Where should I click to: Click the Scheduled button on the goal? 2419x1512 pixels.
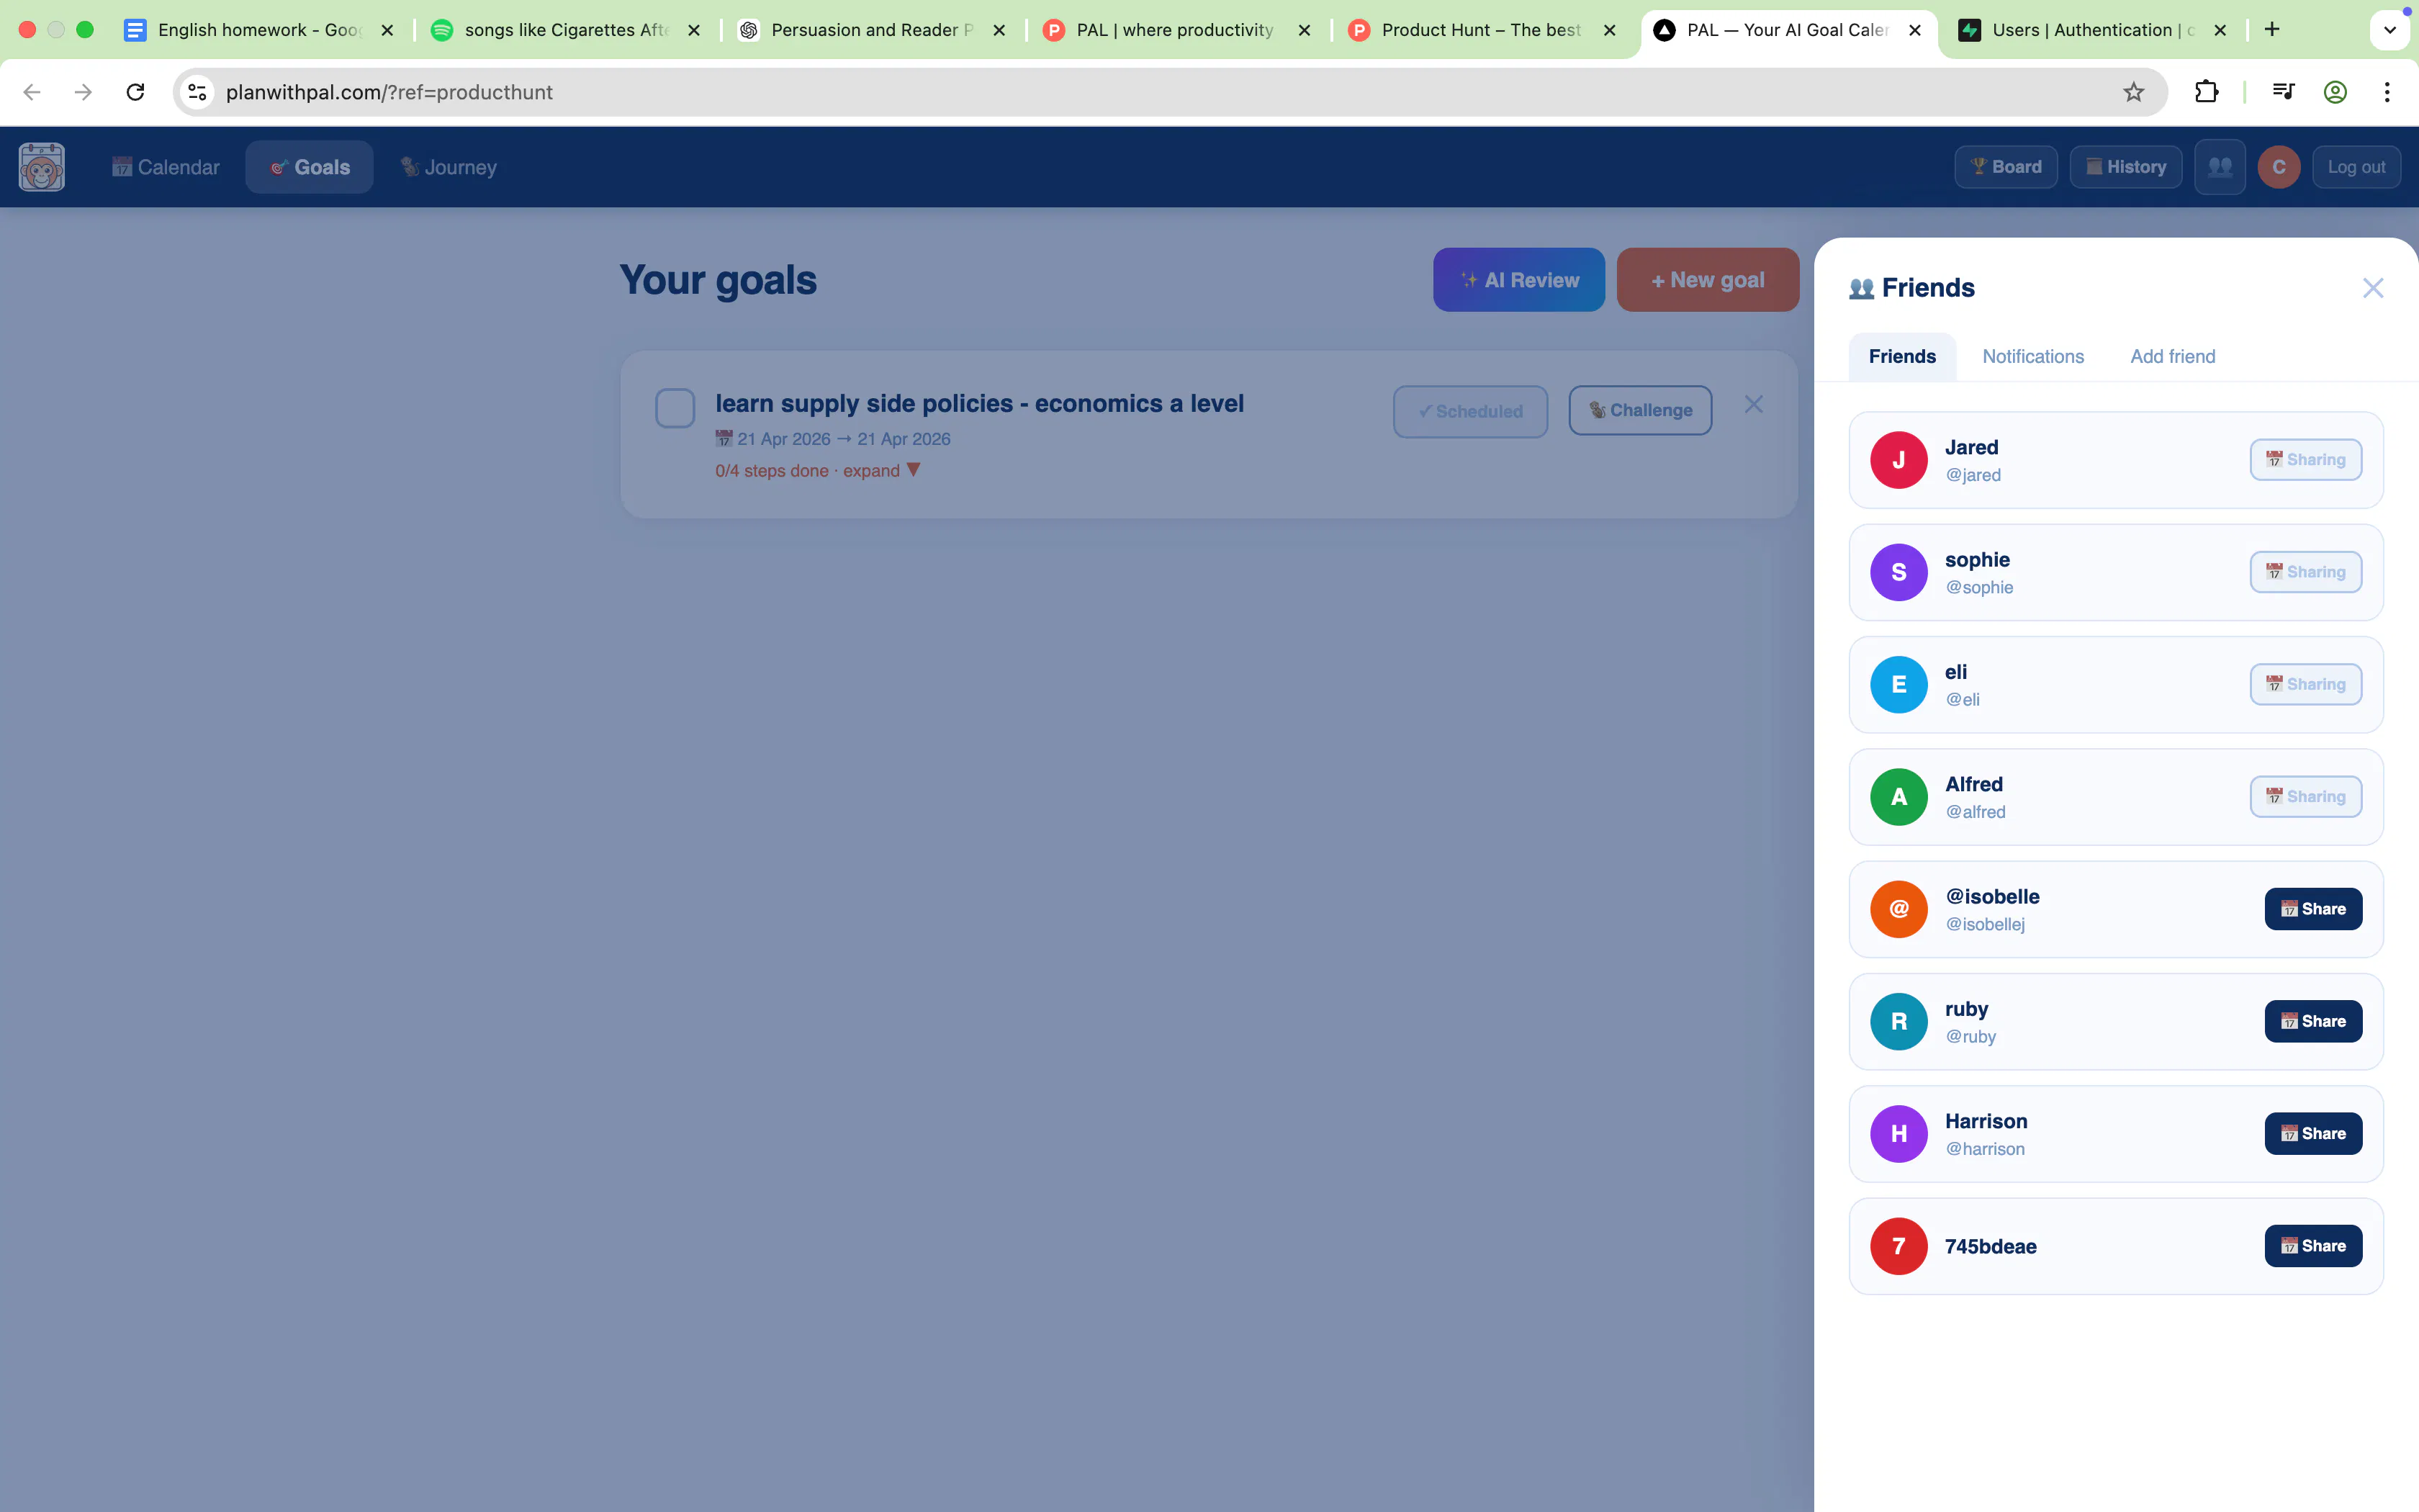pyautogui.click(x=1470, y=411)
